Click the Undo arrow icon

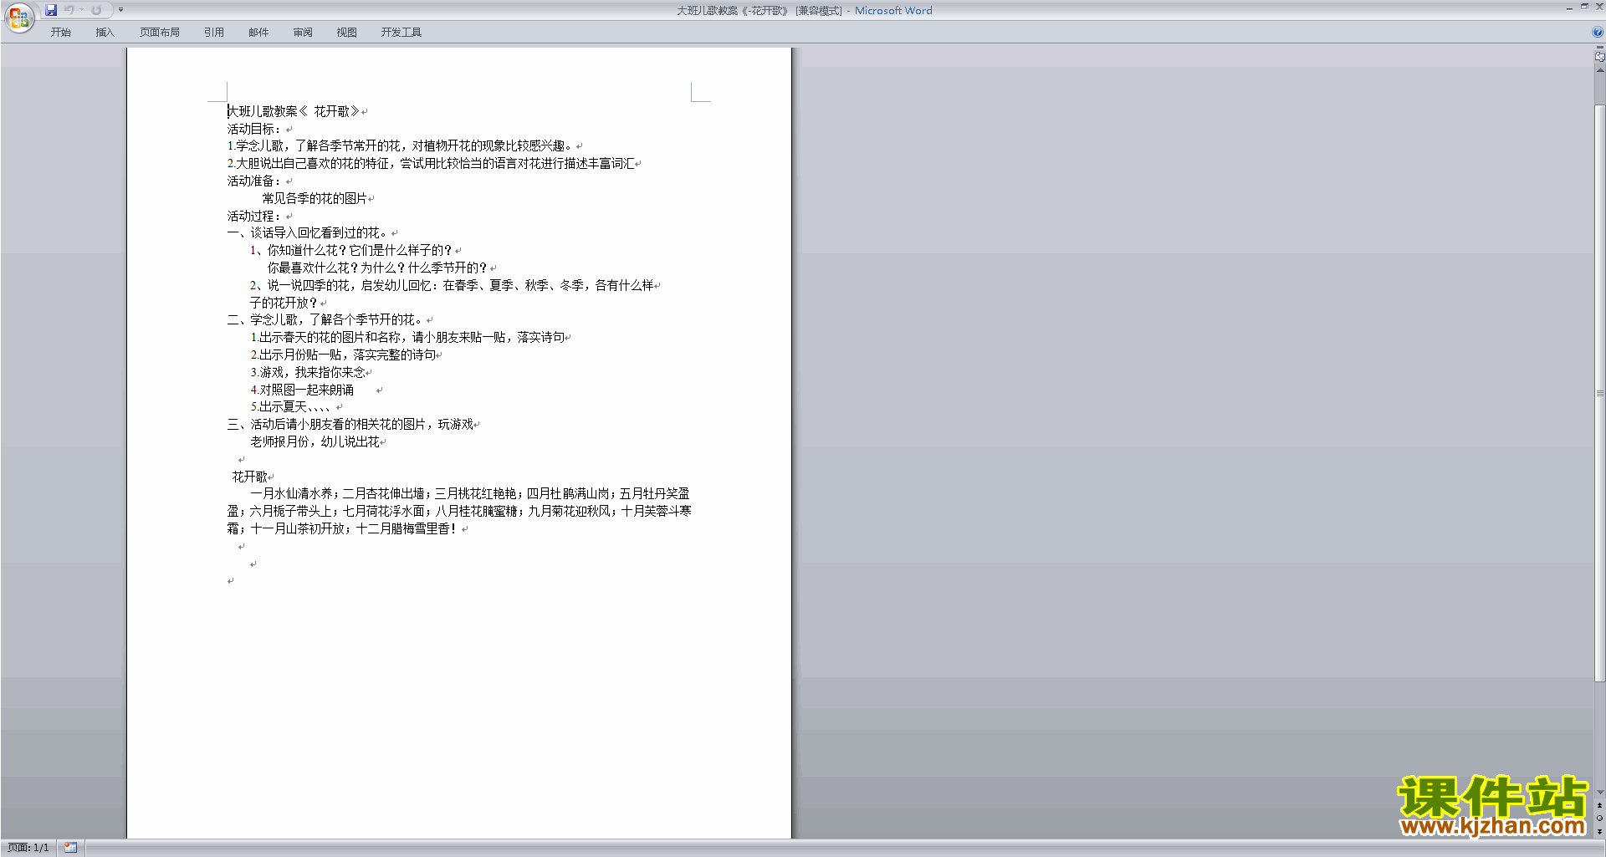(x=69, y=10)
